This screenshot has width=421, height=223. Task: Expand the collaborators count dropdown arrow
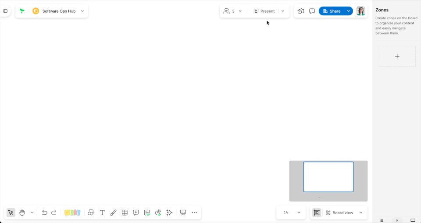click(x=240, y=11)
